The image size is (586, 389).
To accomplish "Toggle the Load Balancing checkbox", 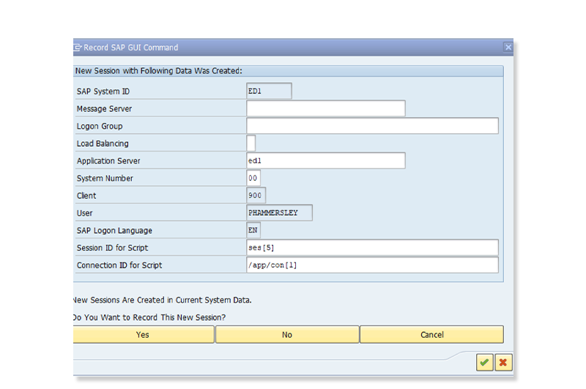I will [x=251, y=143].
